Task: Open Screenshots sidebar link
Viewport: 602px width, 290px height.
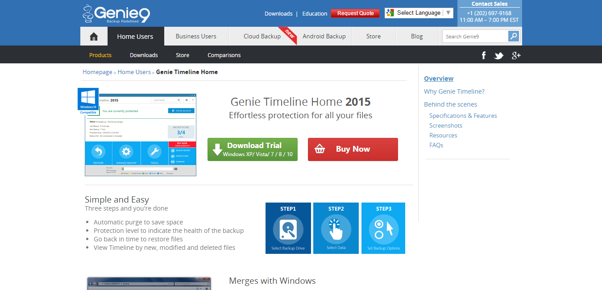Action: coord(446,125)
